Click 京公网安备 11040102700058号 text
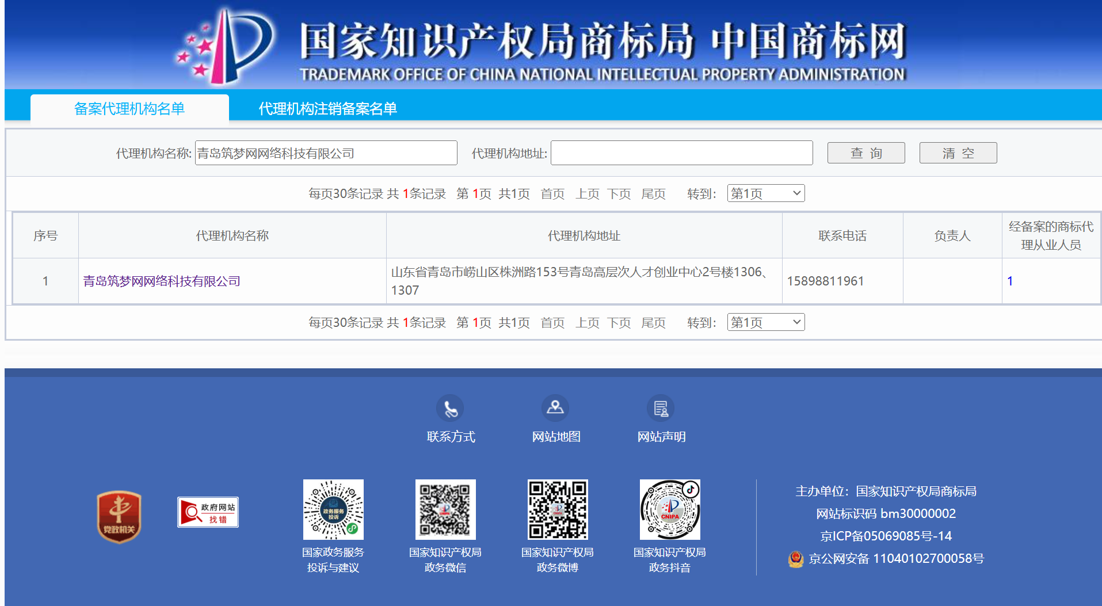Image resolution: width=1102 pixels, height=606 pixels. click(896, 558)
